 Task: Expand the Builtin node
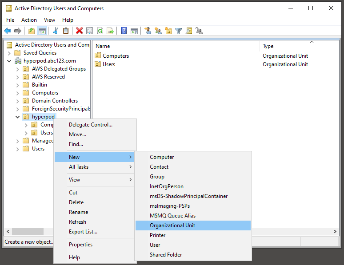tap(17, 85)
